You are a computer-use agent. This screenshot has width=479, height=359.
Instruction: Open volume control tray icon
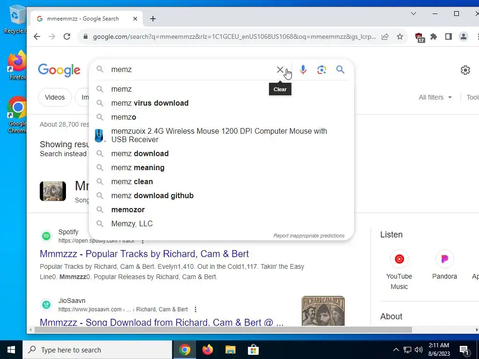[x=419, y=350]
